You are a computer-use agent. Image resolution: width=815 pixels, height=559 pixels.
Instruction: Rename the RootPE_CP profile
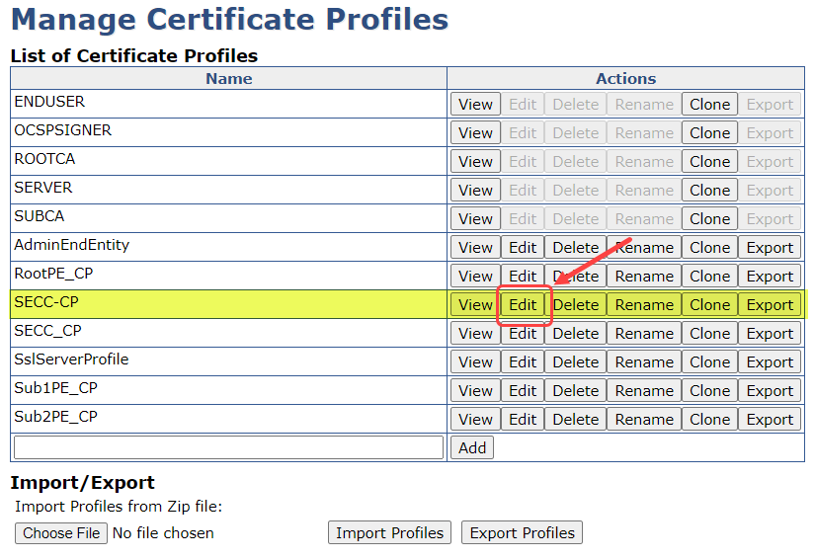[x=644, y=277]
